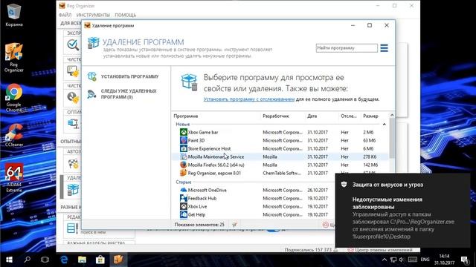
Task: Click the Mozilla Maintenance Service icon
Action: (184, 156)
